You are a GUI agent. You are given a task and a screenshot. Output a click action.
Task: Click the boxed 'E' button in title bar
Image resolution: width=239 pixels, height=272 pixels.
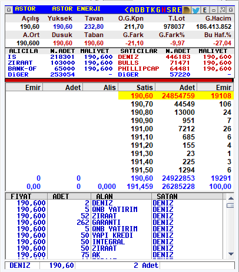[x=205, y=10]
